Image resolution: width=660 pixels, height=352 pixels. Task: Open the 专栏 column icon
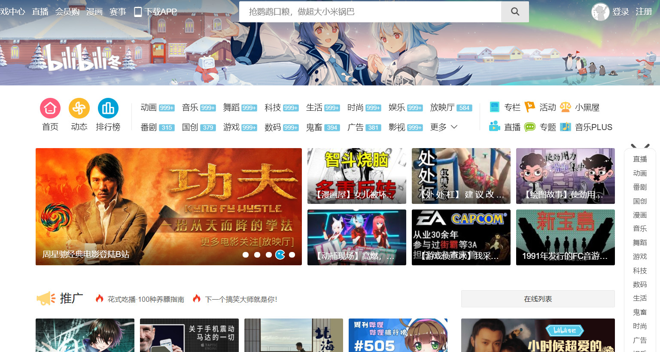coord(495,107)
